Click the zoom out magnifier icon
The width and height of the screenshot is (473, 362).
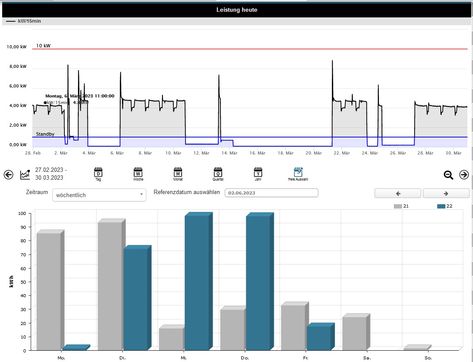(x=448, y=174)
